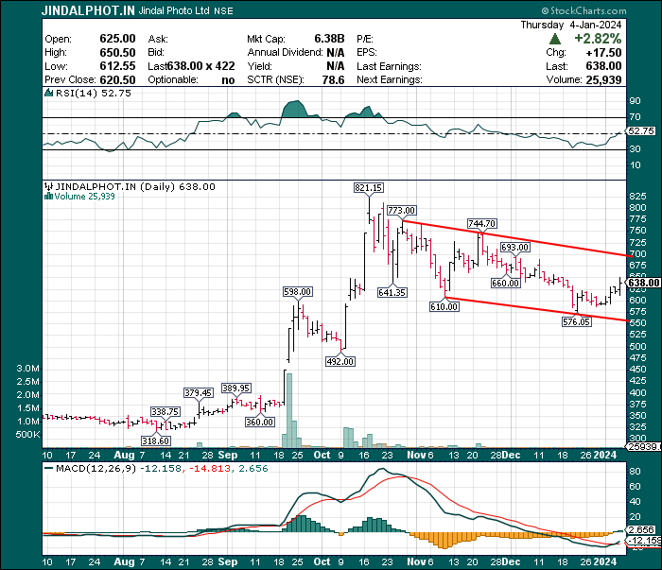Click the EPS label
Screen dimensions: 662x570
[367, 53]
